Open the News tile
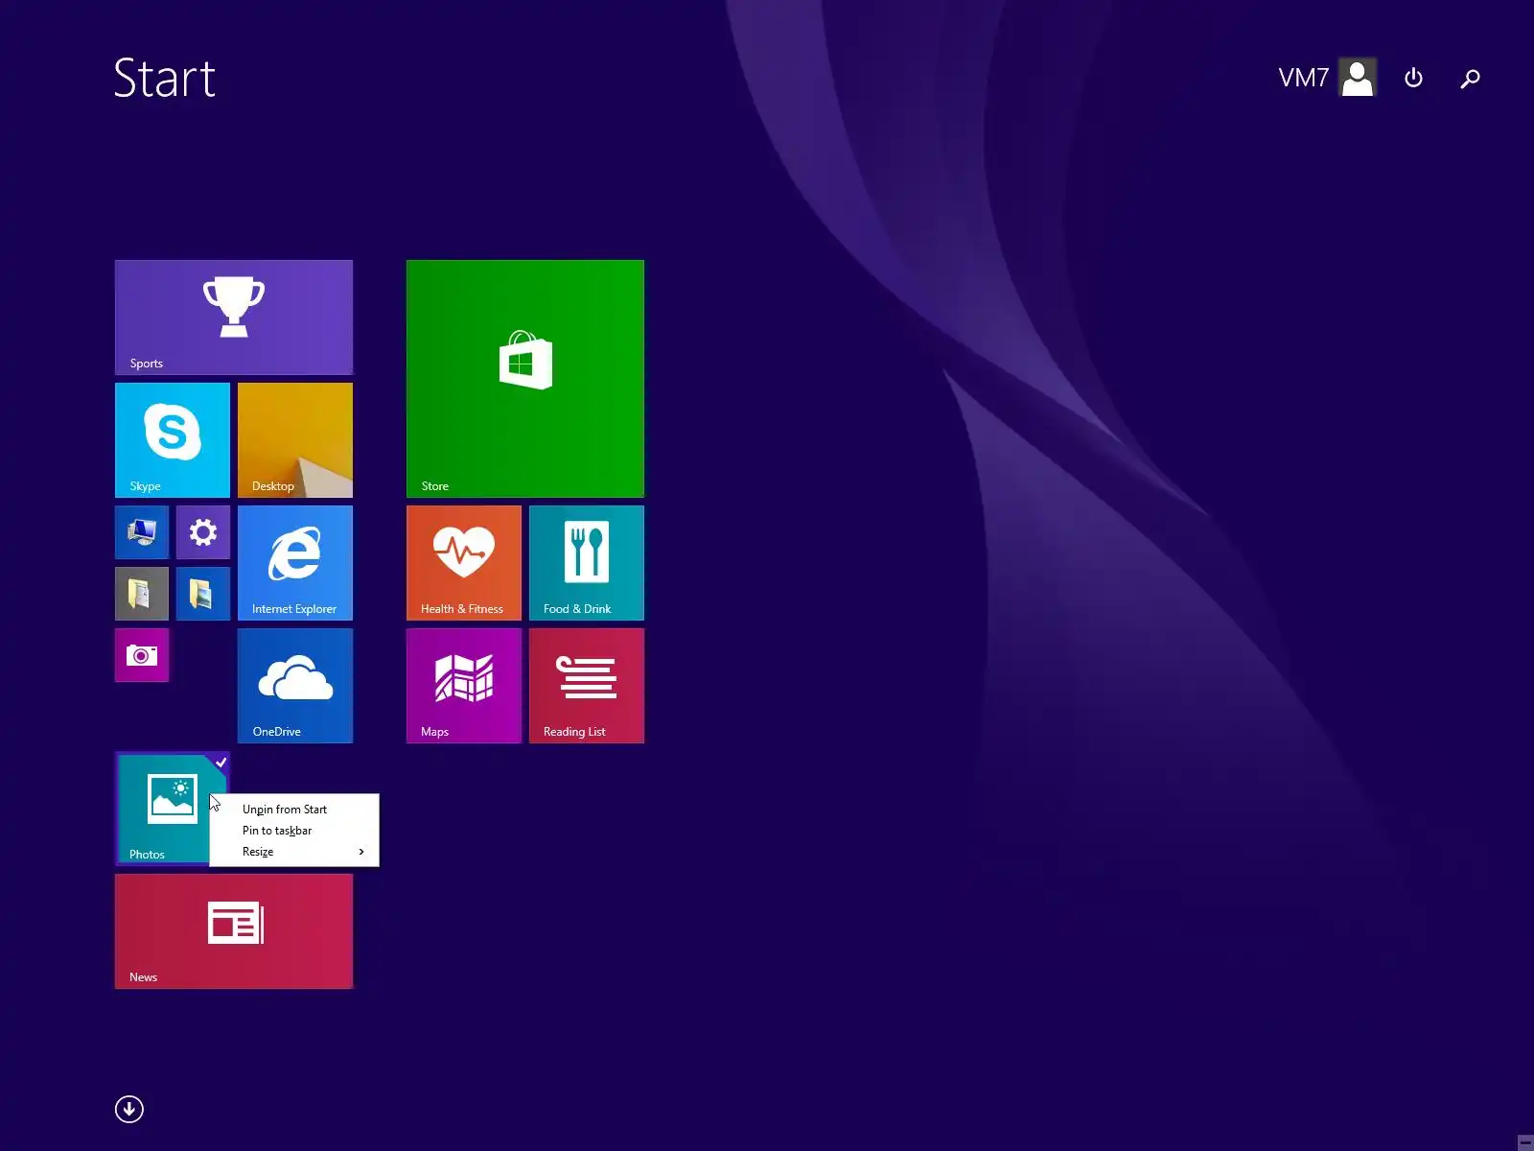The height and width of the screenshot is (1151, 1534). click(234, 930)
